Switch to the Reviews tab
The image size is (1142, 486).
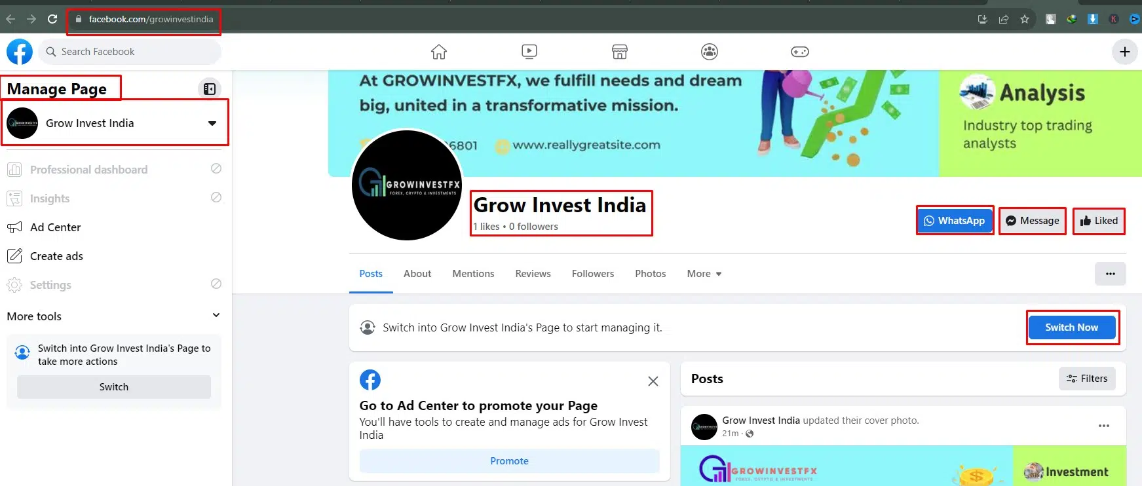(x=533, y=274)
